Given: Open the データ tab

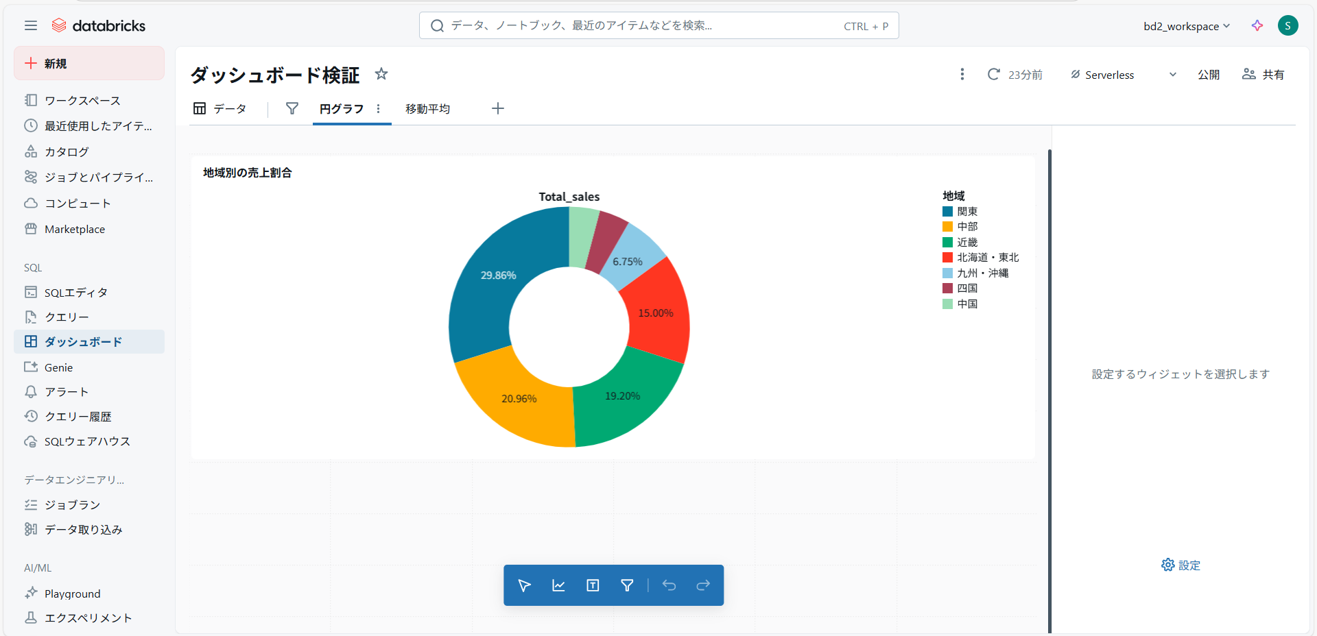Looking at the screenshot, I should [220, 109].
